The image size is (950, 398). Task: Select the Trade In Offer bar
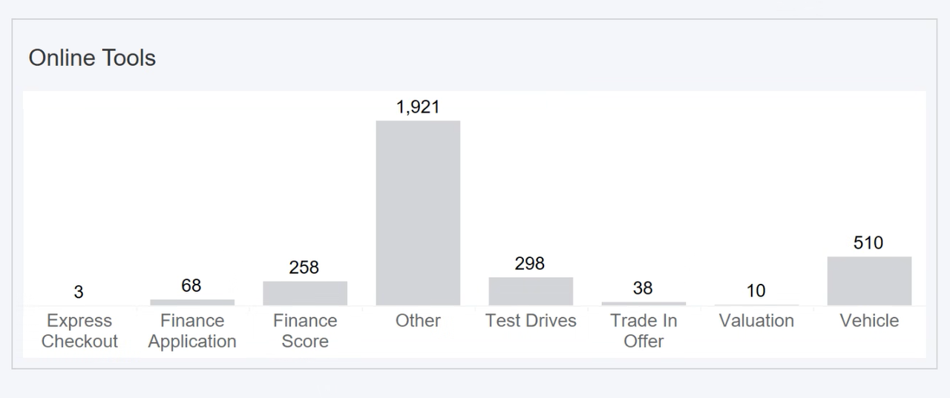643,303
